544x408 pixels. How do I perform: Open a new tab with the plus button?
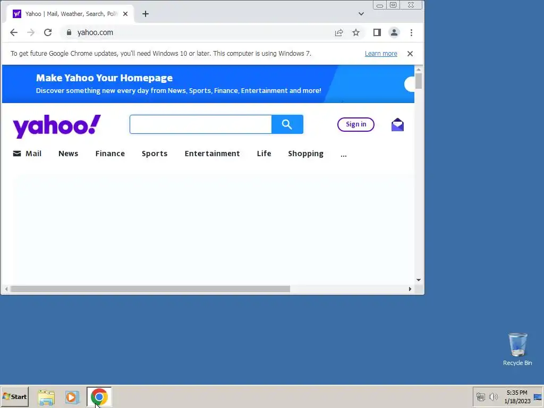point(146,14)
